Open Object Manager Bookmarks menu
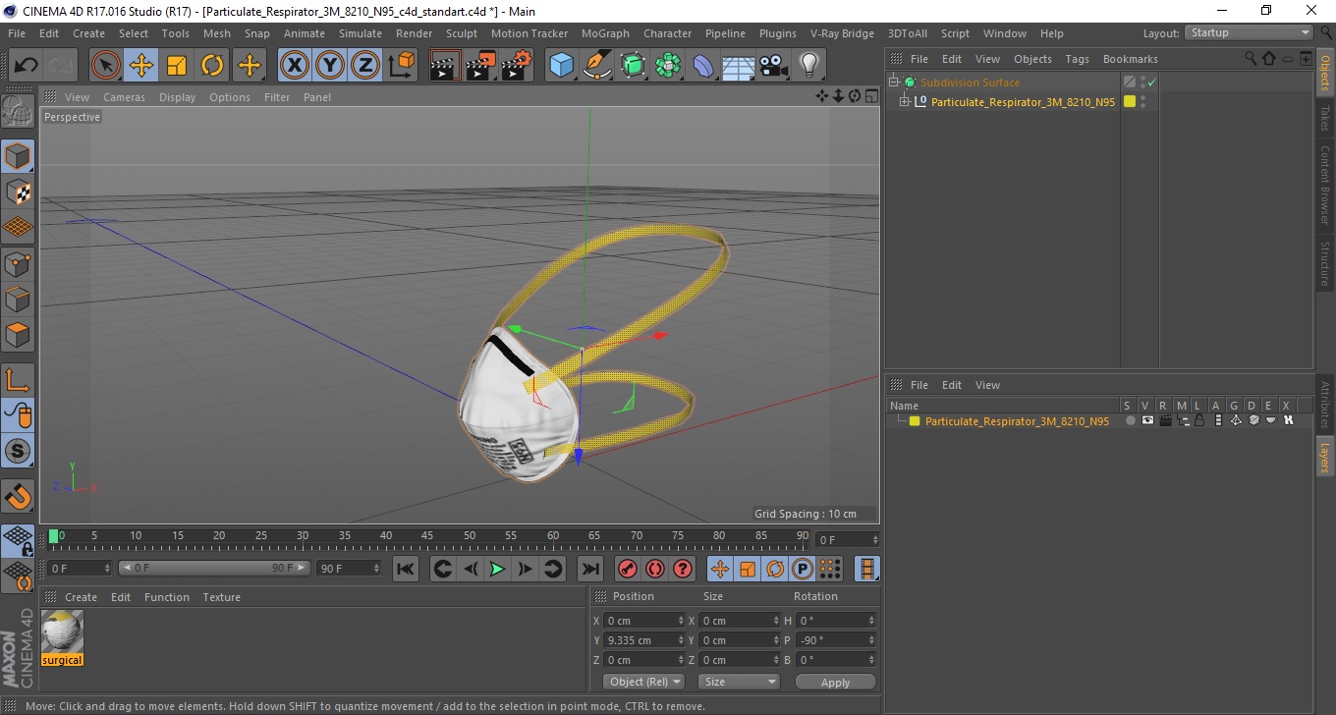Screen dimensions: 1336x715 1130,59
